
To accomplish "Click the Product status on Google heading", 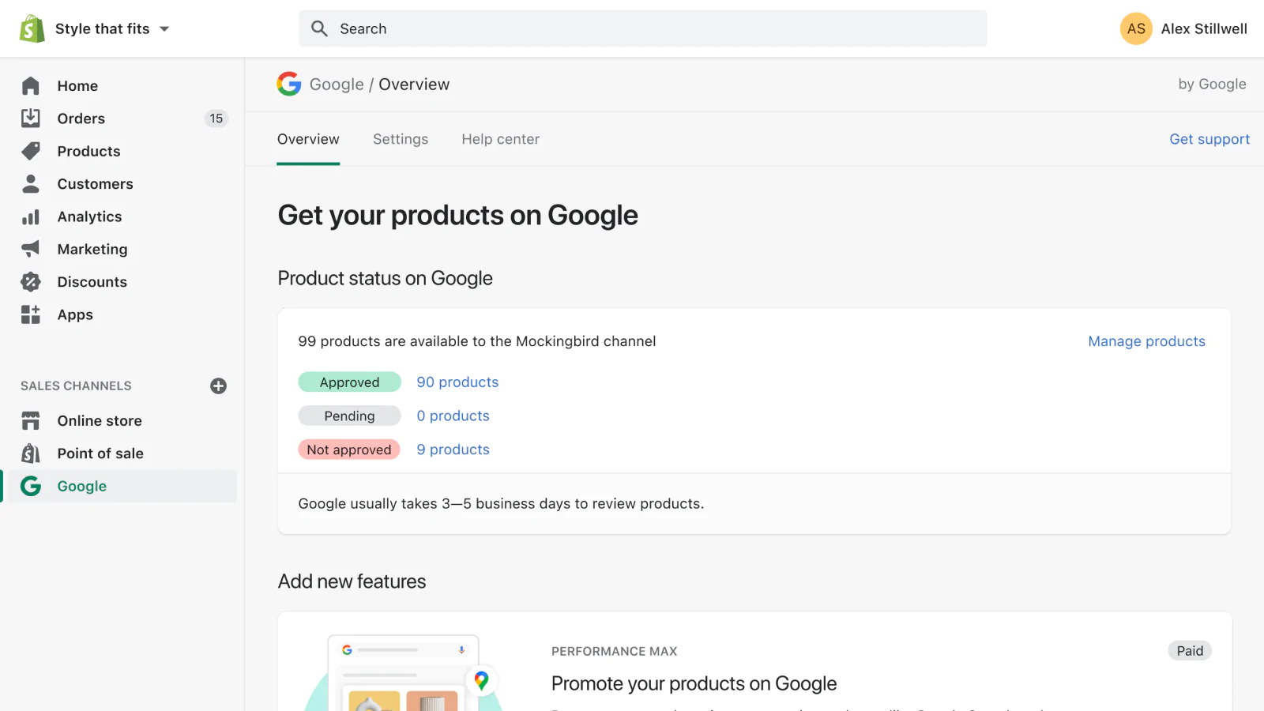I will click(x=385, y=278).
